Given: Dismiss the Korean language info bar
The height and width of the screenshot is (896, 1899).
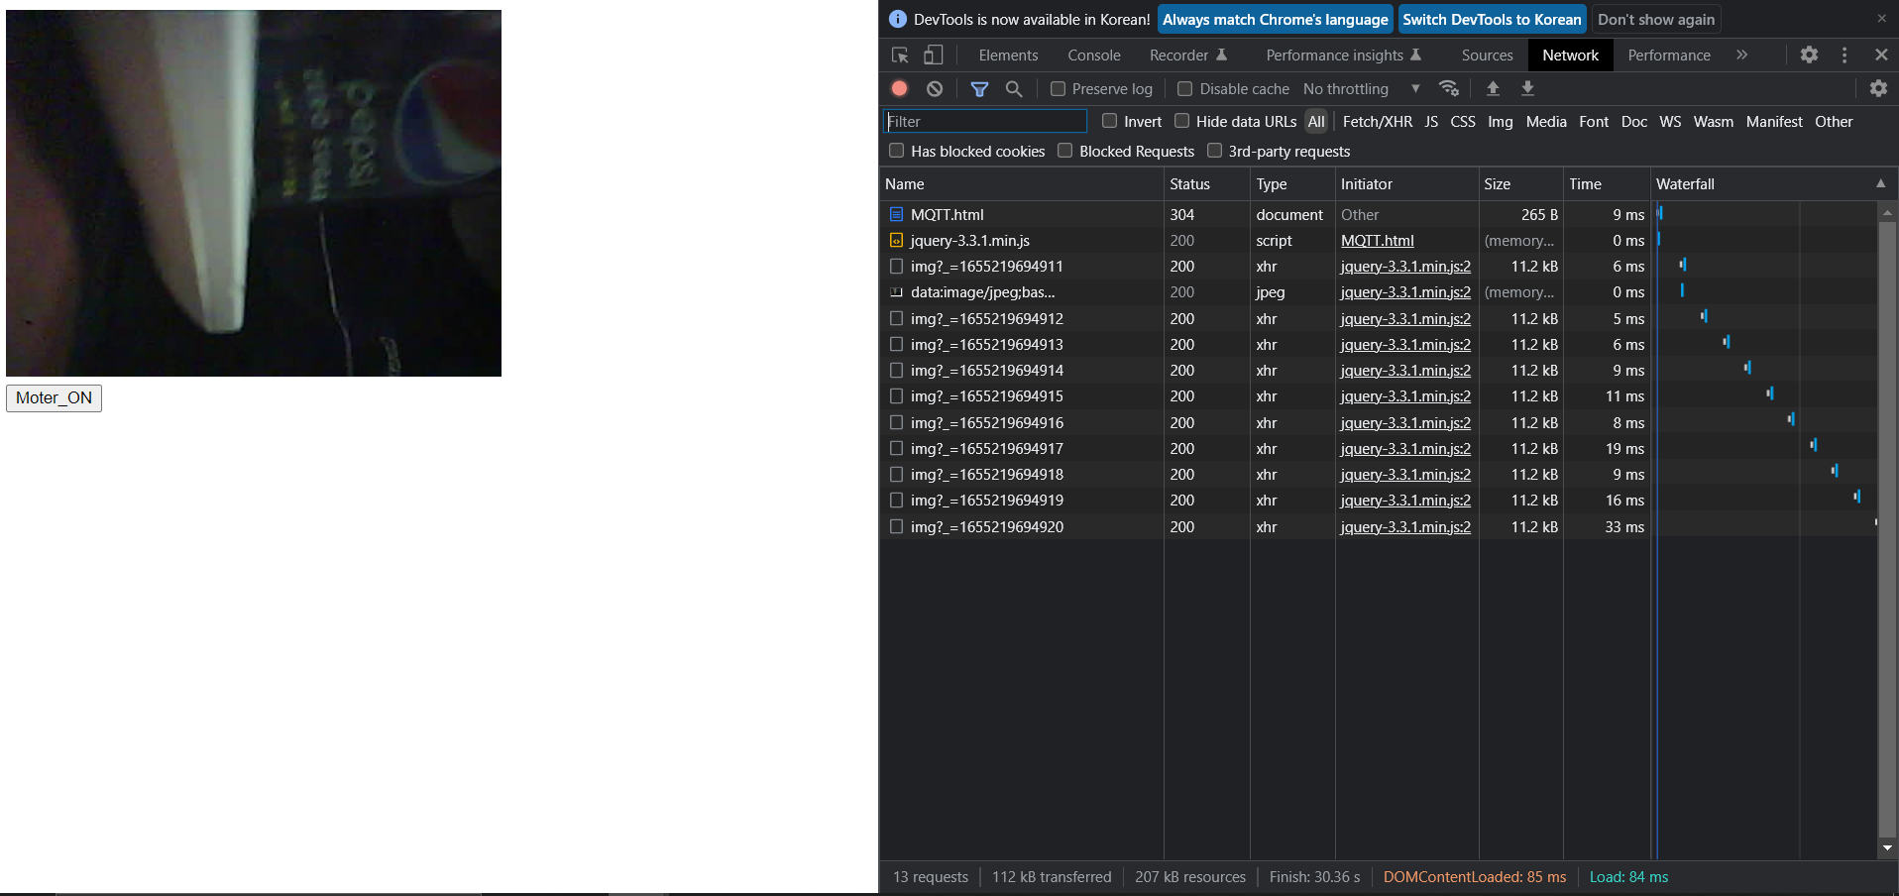Looking at the screenshot, I should tap(1881, 19).
